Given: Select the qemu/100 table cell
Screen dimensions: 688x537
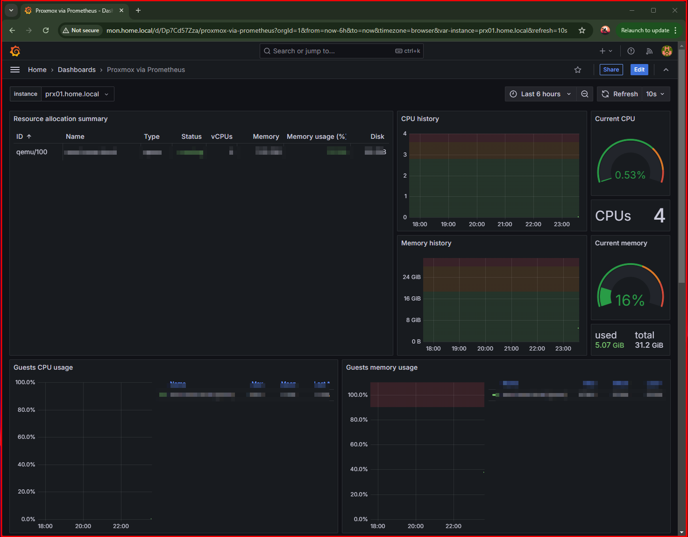Looking at the screenshot, I should (x=32, y=152).
